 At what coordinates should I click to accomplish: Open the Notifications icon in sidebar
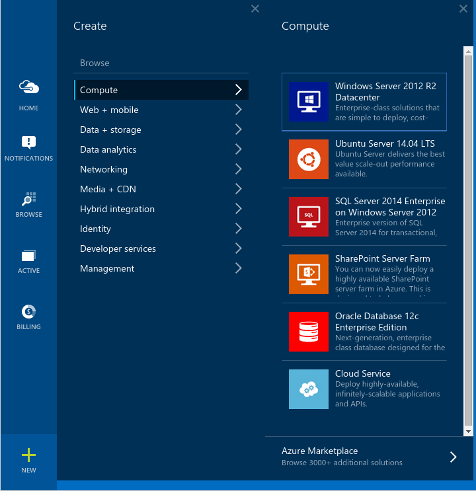click(x=28, y=142)
